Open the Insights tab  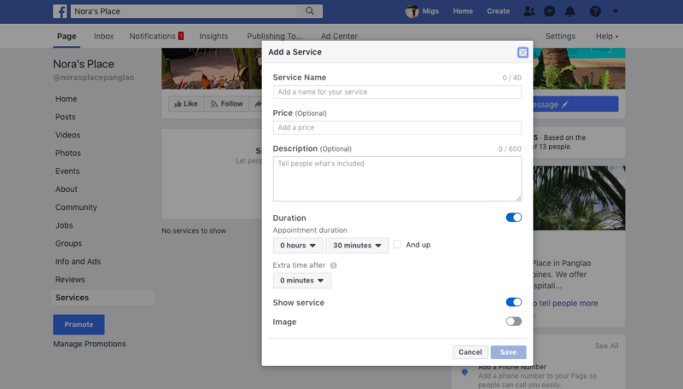213,36
